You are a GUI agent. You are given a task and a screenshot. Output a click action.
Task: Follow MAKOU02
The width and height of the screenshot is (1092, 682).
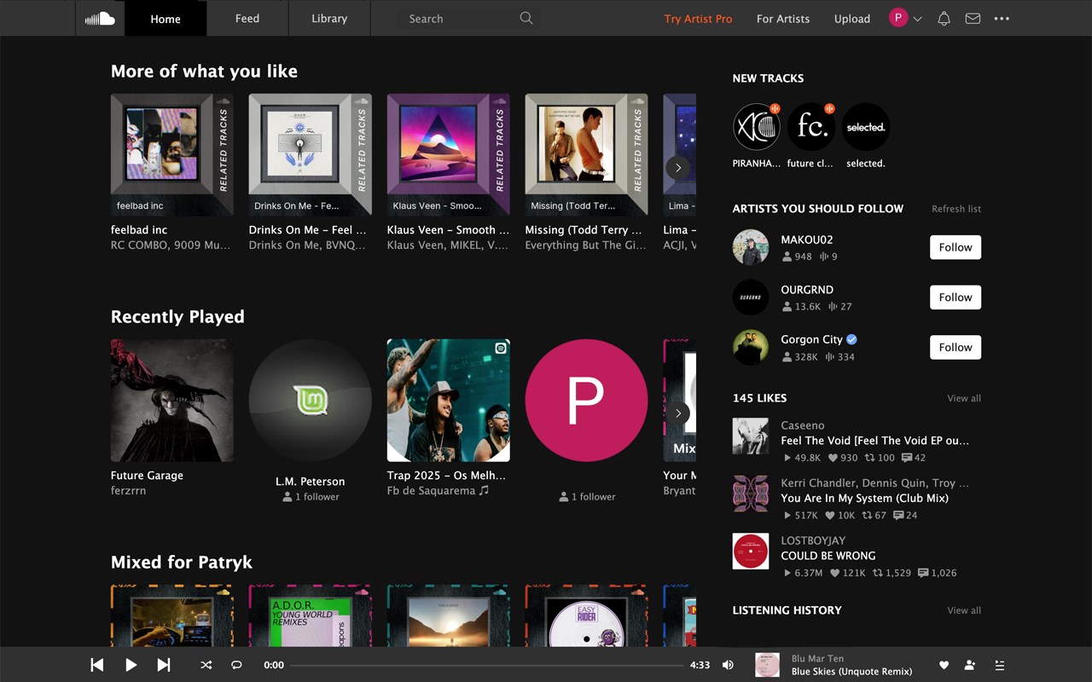[955, 247]
